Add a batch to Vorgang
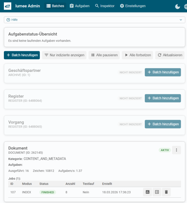Screen dimensions: 187x203 point(163,124)
